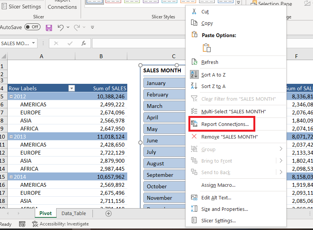The width and height of the screenshot is (313, 230).
Task: Expand Slicer Styles gallery More arrow
Action: click(238, 2)
